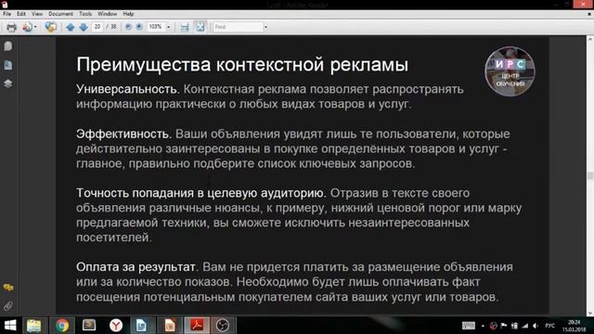
Task: Click the ИРС logo in slide
Action: (x=510, y=71)
